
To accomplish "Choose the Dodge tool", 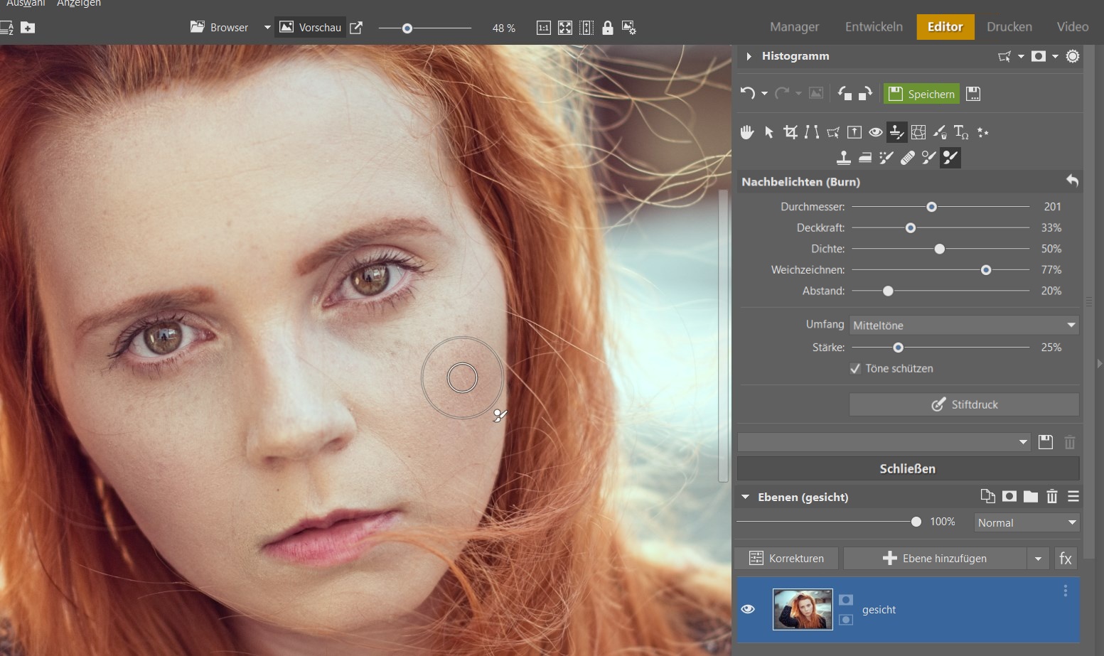I will 929,158.
